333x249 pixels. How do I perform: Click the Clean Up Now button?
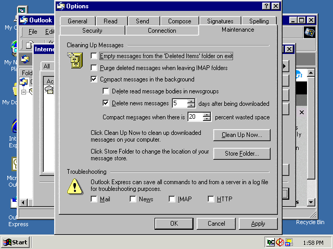pos(242,135)
